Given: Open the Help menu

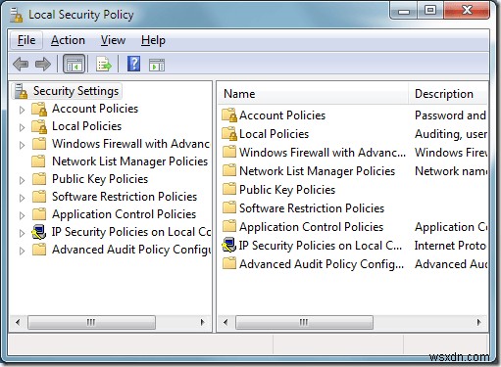Looking at the screenshot, I should (153, 40).
